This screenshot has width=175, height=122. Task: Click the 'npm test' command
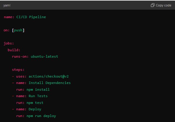35,103
